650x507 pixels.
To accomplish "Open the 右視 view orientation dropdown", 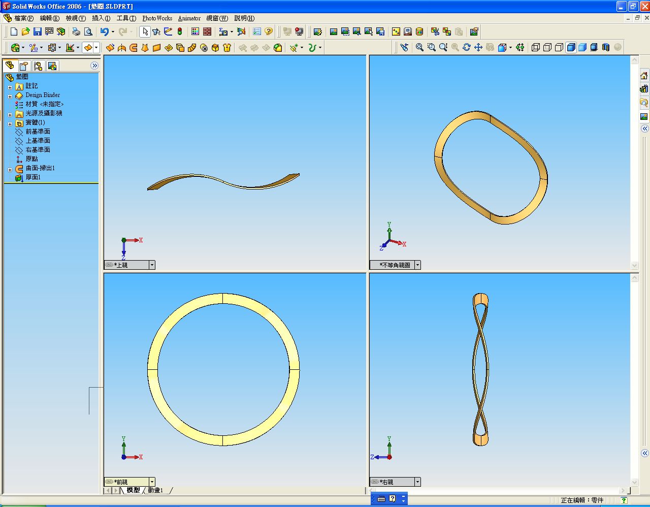I will (x=417, y=482).
